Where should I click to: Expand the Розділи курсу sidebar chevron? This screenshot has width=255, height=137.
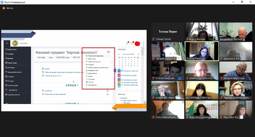[x=28, y=49]
